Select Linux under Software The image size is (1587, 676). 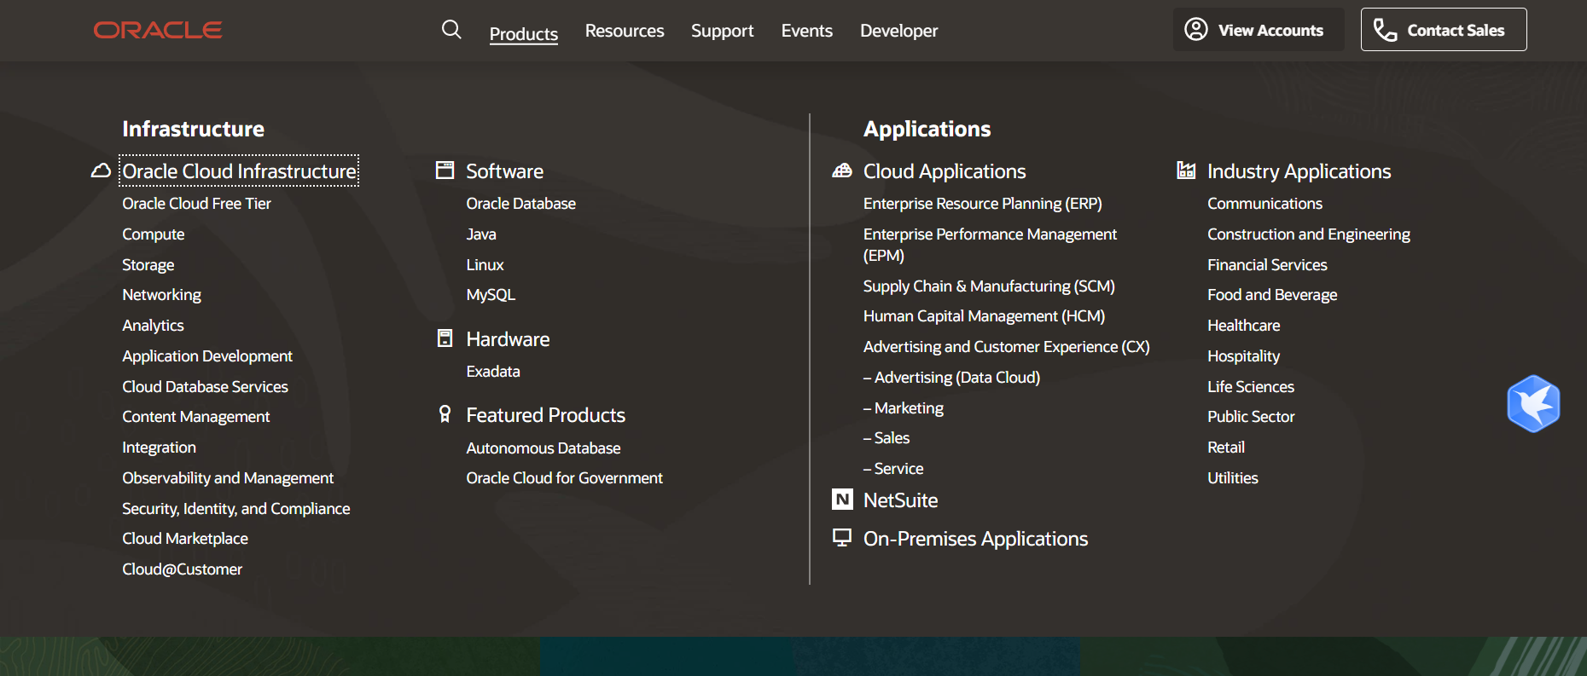point(485,265)
